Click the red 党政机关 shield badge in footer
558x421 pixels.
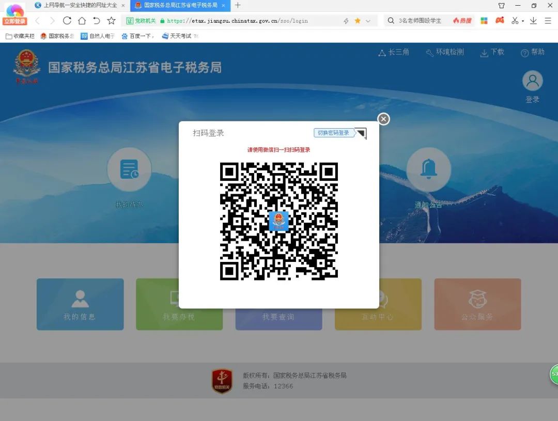tap(222, 381)
